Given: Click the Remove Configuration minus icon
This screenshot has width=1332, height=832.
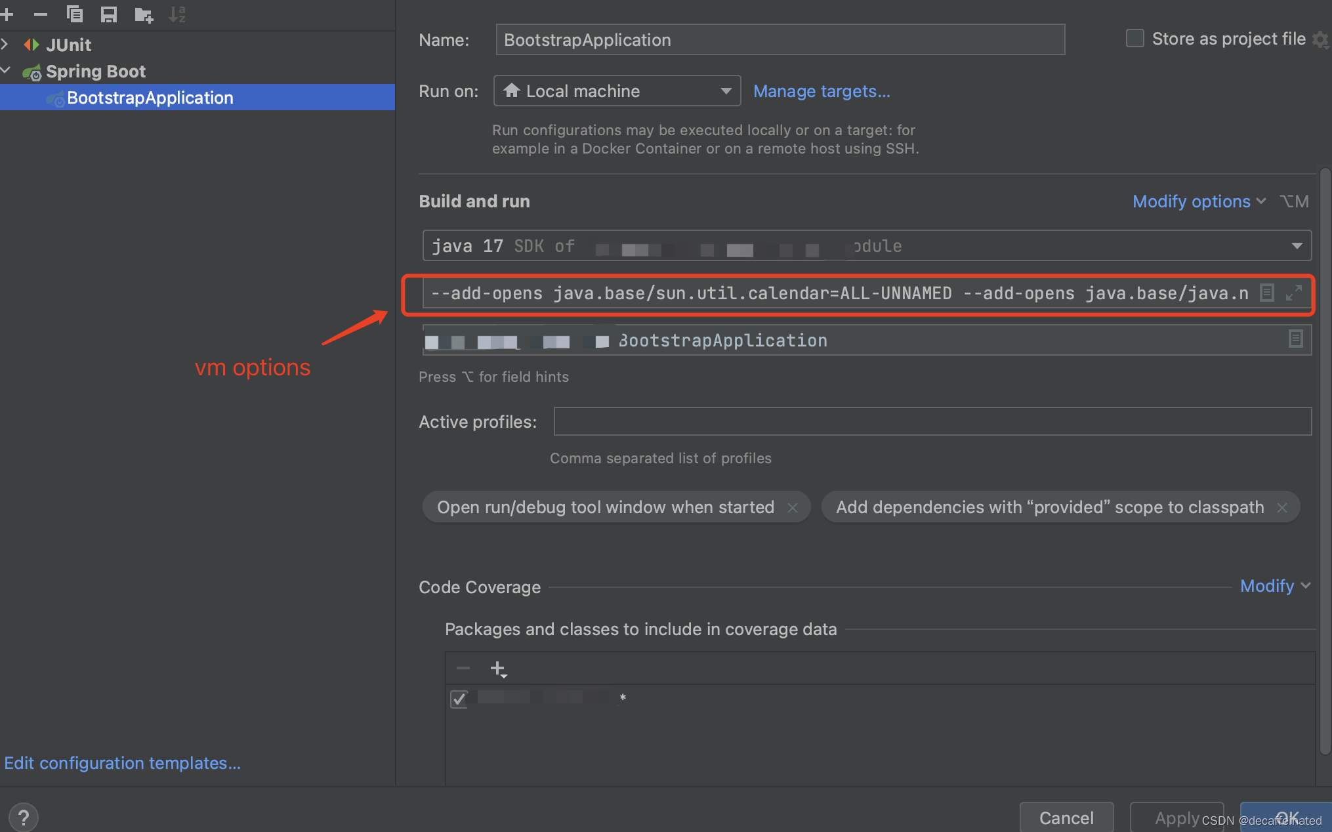Looking at the screenshot, I should click(41, 14).
